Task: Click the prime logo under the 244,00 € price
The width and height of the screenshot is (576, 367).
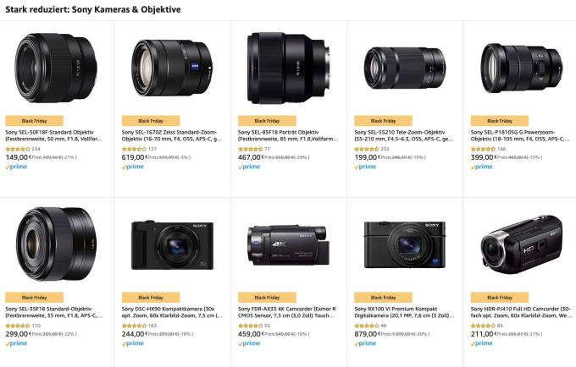Action: point(133,343)
